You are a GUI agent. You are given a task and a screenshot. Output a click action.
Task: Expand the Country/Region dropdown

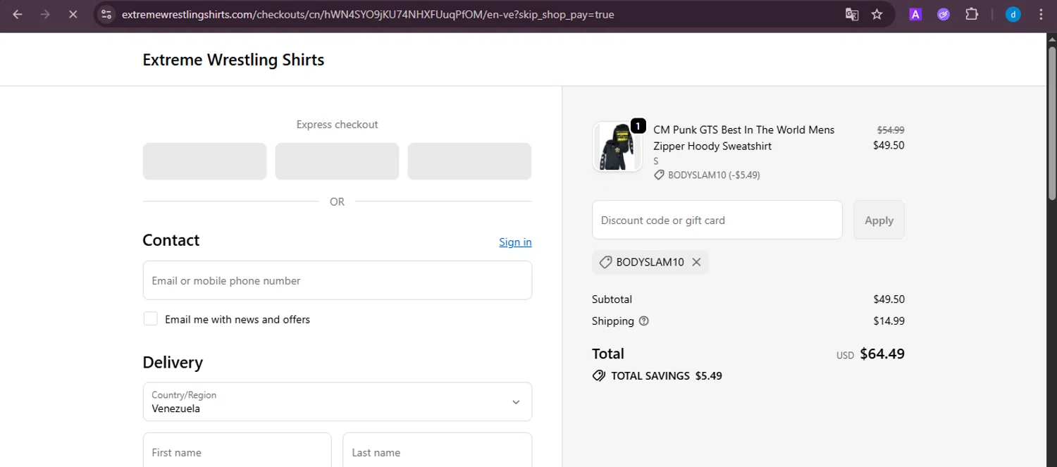click(x=338, y=401)
